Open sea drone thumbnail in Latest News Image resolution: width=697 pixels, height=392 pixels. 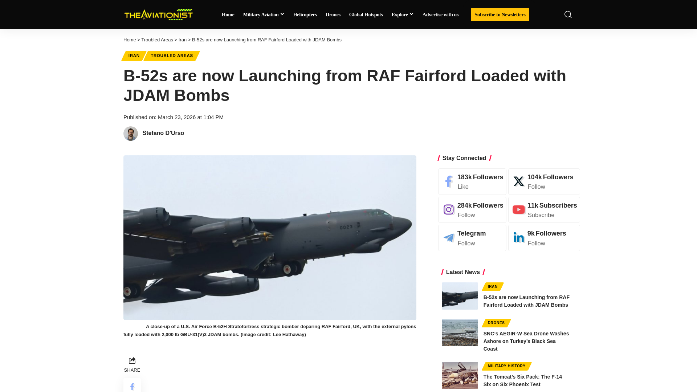pos(460,332)
